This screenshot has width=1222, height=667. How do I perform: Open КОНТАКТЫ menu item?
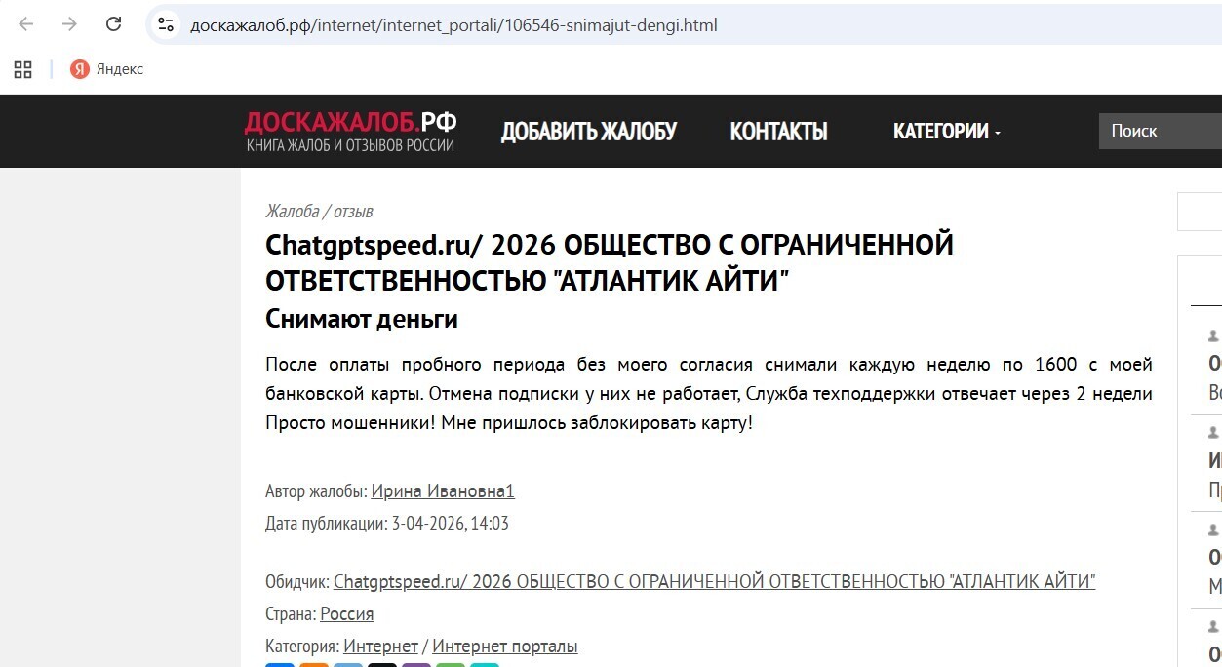point(778,131)
